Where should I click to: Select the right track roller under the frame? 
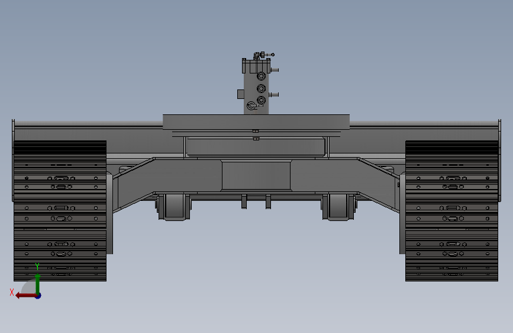[338, 207]
